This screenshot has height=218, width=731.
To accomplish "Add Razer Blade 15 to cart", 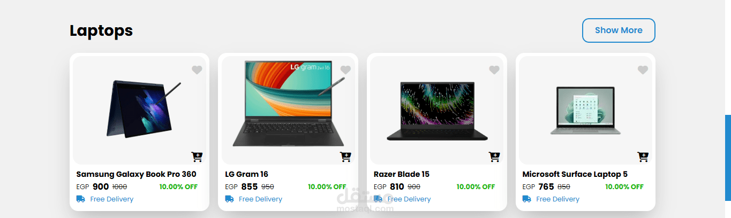I will coord(494,157).
